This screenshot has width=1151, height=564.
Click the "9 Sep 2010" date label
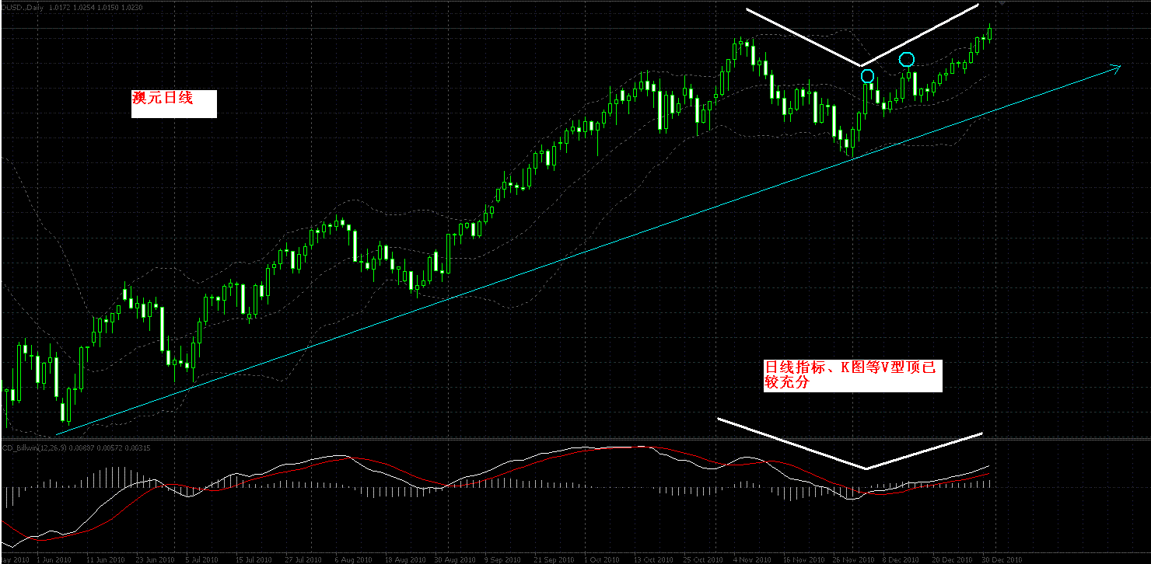(x=504, y=559)
